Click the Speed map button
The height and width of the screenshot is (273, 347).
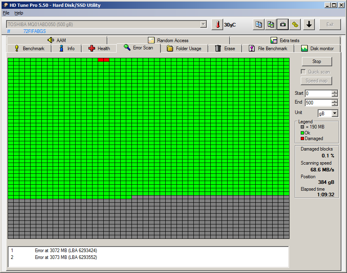[316, 81]
